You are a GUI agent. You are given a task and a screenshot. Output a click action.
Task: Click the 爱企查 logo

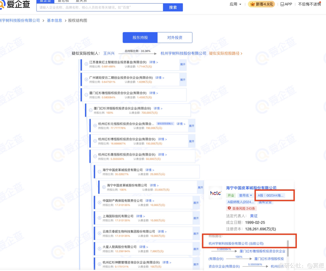(x=15, y=4)
